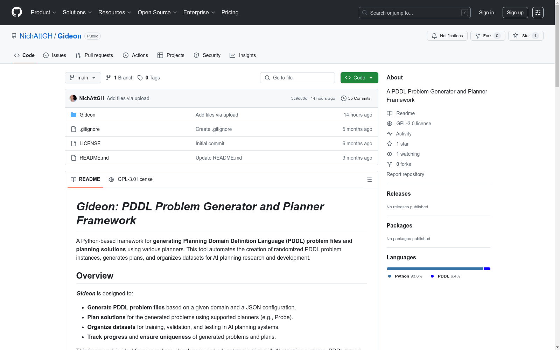Click the scale icon in the GPL-3.0 license README tab
560x350 pixels.
tap(111, 179)
